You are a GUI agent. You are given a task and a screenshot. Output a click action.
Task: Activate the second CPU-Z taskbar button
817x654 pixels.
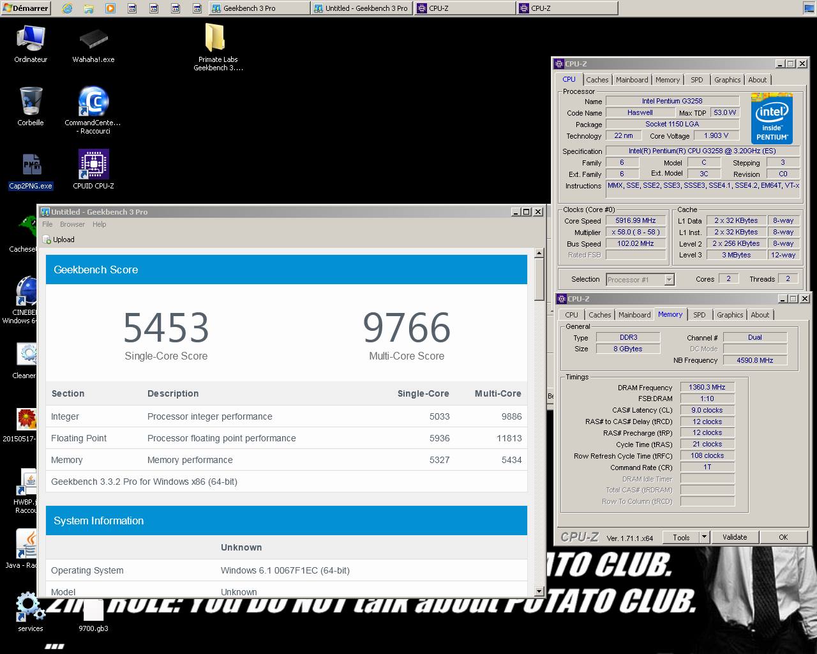tap(567, 8)
